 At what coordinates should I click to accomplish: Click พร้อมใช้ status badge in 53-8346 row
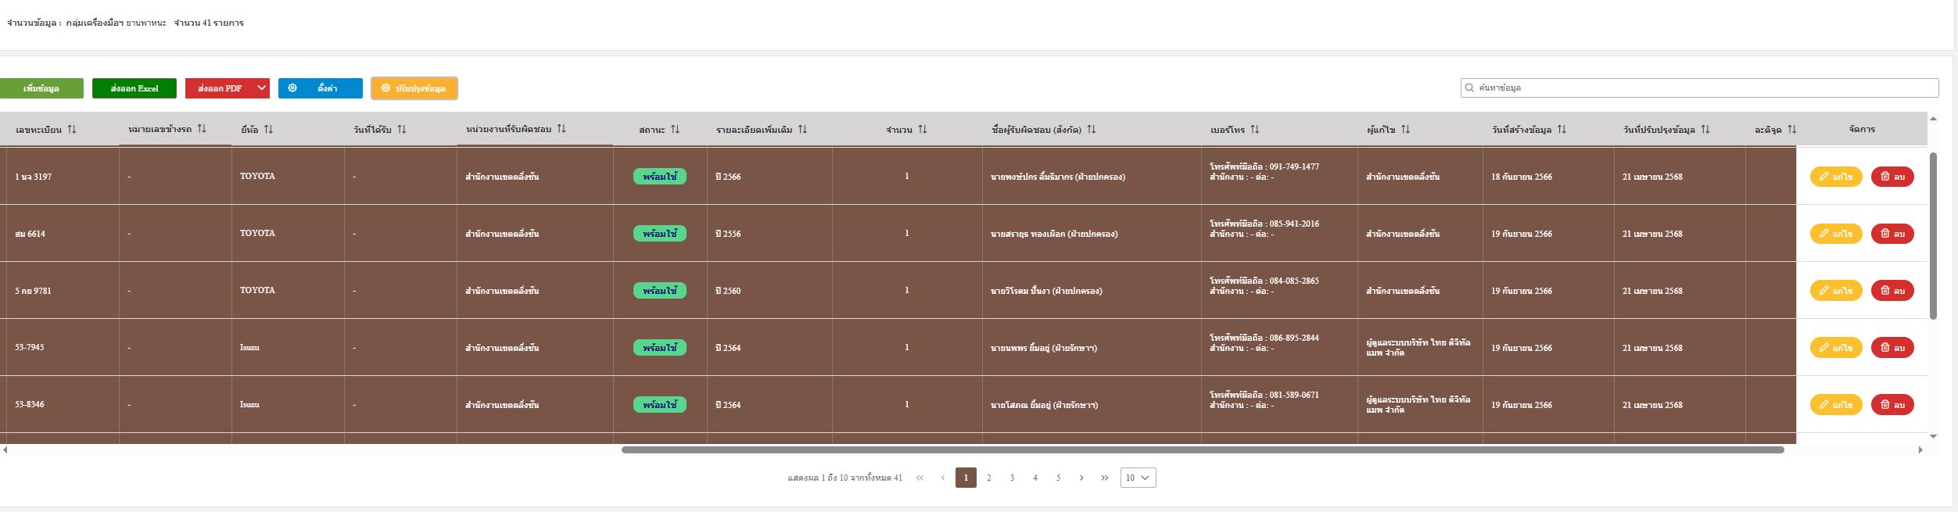click(x=660, y=405)
